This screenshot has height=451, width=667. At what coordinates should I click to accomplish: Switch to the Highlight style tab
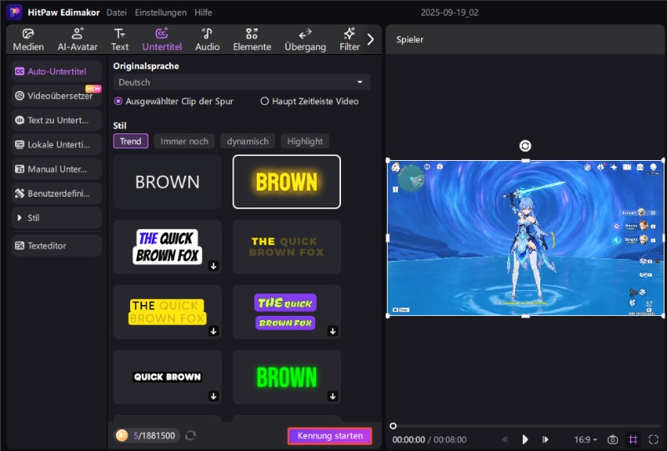click(x=304, y=141)
